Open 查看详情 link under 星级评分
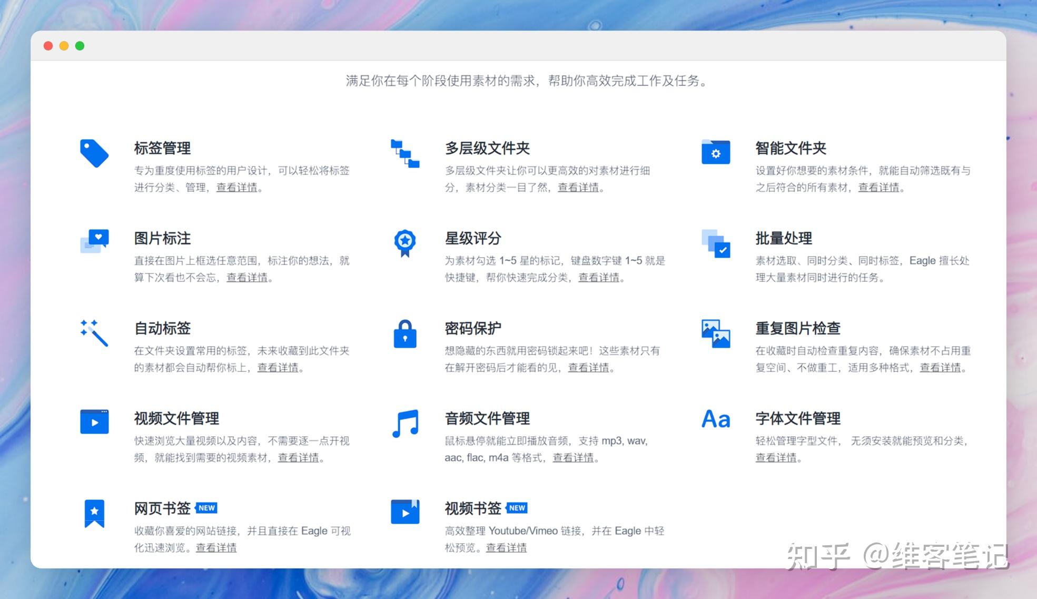This screenshot has width=1037, height=599. [598, 278]
